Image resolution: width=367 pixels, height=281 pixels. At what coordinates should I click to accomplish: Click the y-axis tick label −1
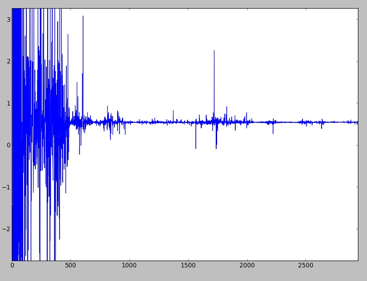6,187
